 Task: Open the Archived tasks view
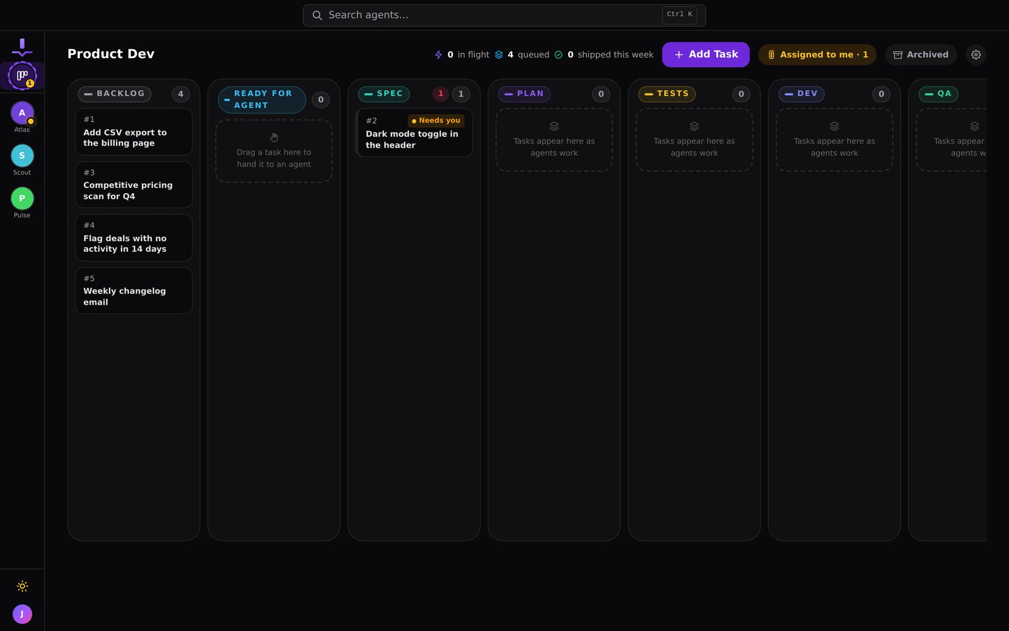pos(921,55)
